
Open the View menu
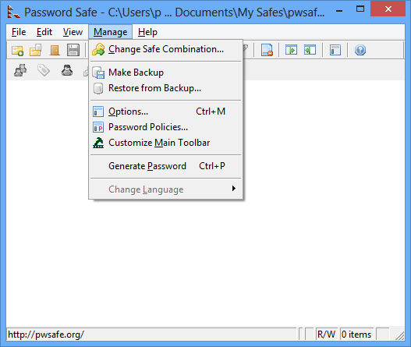[73, 32]
